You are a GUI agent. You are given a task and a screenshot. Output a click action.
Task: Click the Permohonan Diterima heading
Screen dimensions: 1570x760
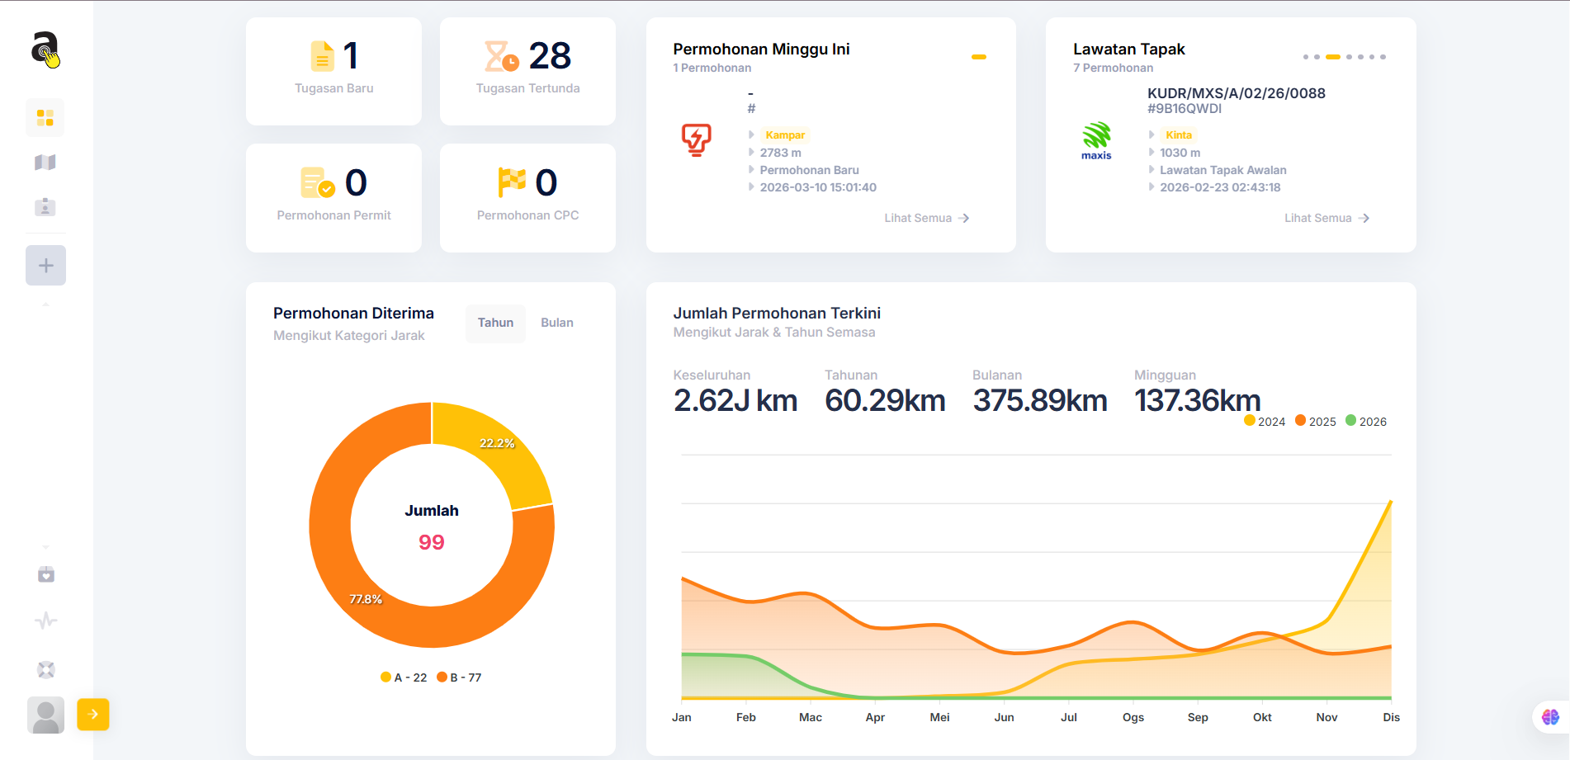click(x=353, y=314)
